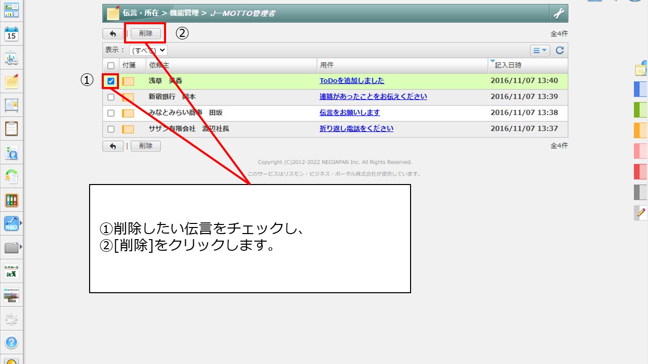The image size is (648, 364).
Task: Open the 表示 (すべて) dropdown
Action: coord(148,50)
